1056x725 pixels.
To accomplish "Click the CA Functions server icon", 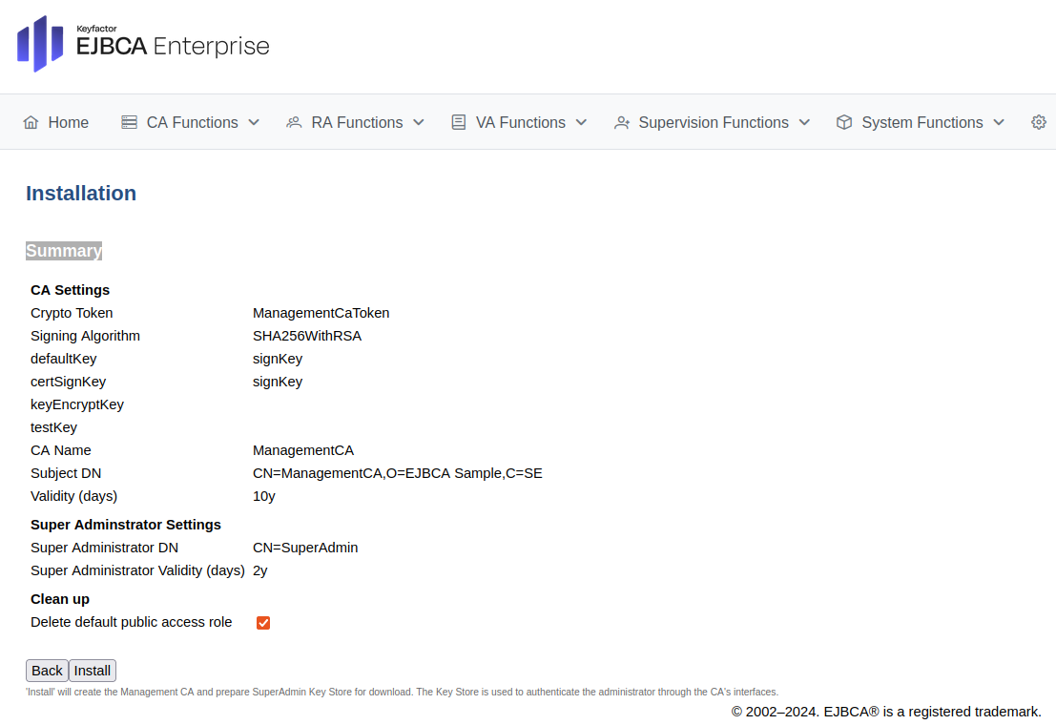I will (x=129, y=122).
